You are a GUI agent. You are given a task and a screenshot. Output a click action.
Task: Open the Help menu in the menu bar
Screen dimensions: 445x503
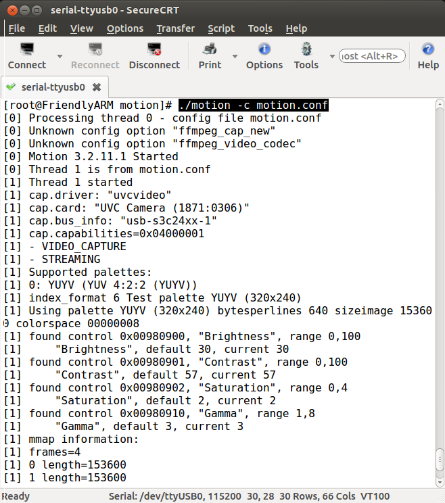click(x=296, y=28)
